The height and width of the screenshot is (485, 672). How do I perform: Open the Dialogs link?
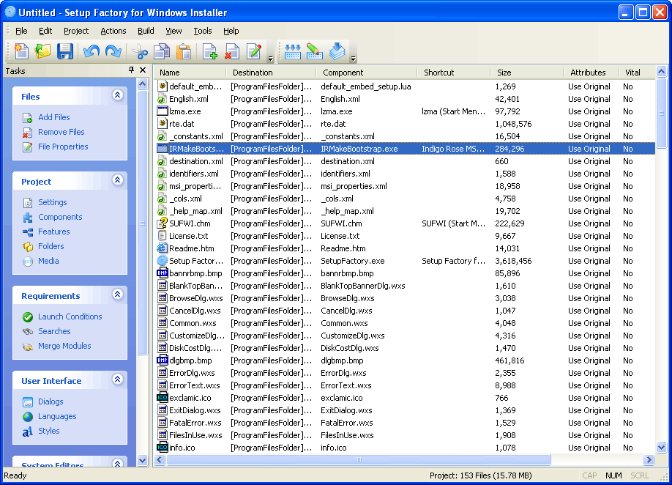51,401
